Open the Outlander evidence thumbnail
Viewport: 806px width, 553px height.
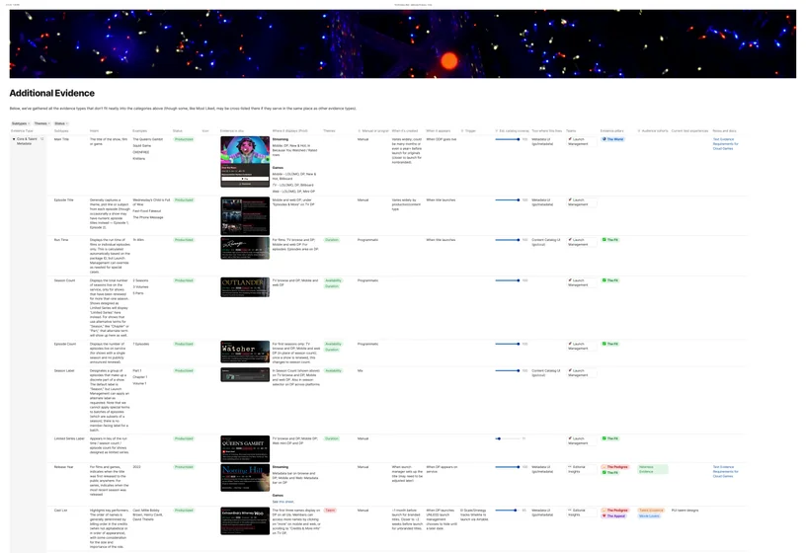pos(245,287)
